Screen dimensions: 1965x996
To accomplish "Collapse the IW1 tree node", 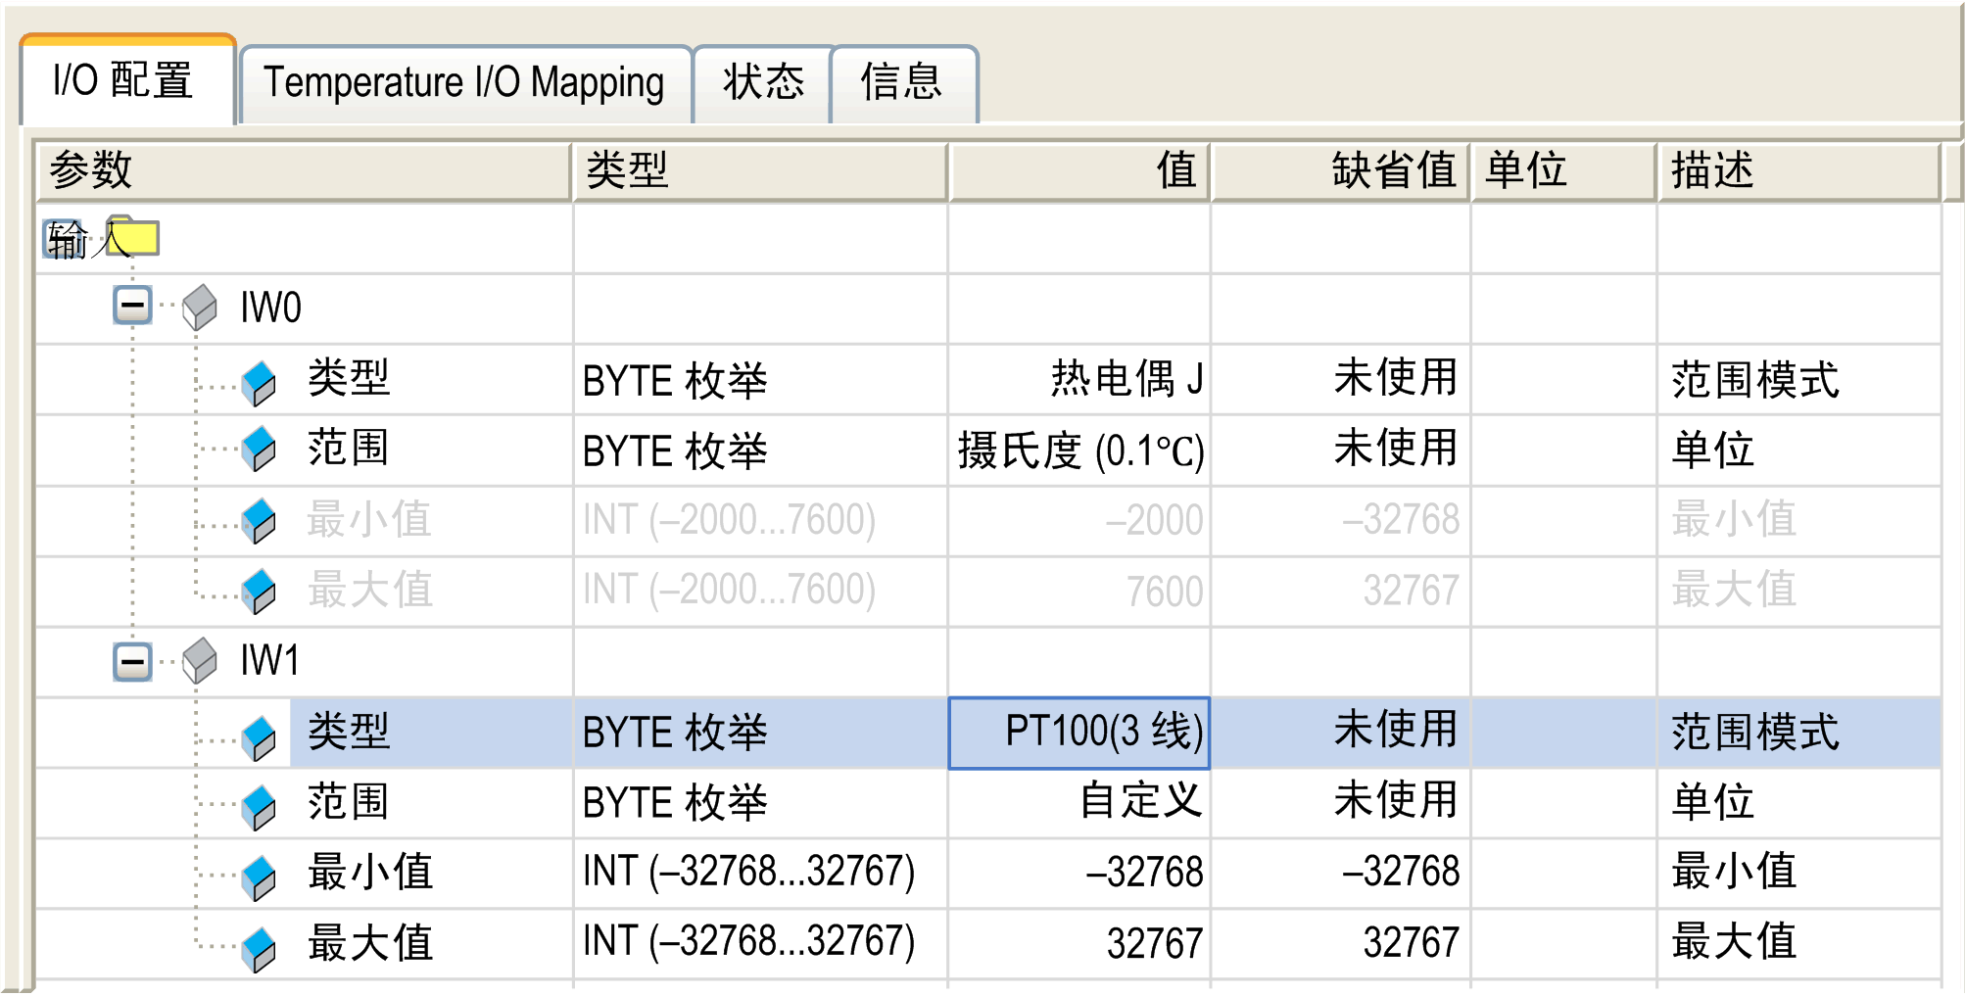I will (x=132, y=661).
